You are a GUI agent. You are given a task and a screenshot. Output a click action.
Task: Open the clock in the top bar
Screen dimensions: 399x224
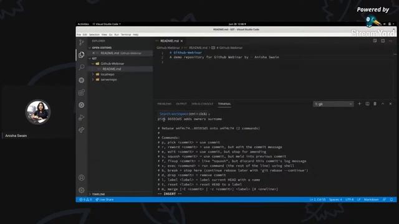point(237,24)
